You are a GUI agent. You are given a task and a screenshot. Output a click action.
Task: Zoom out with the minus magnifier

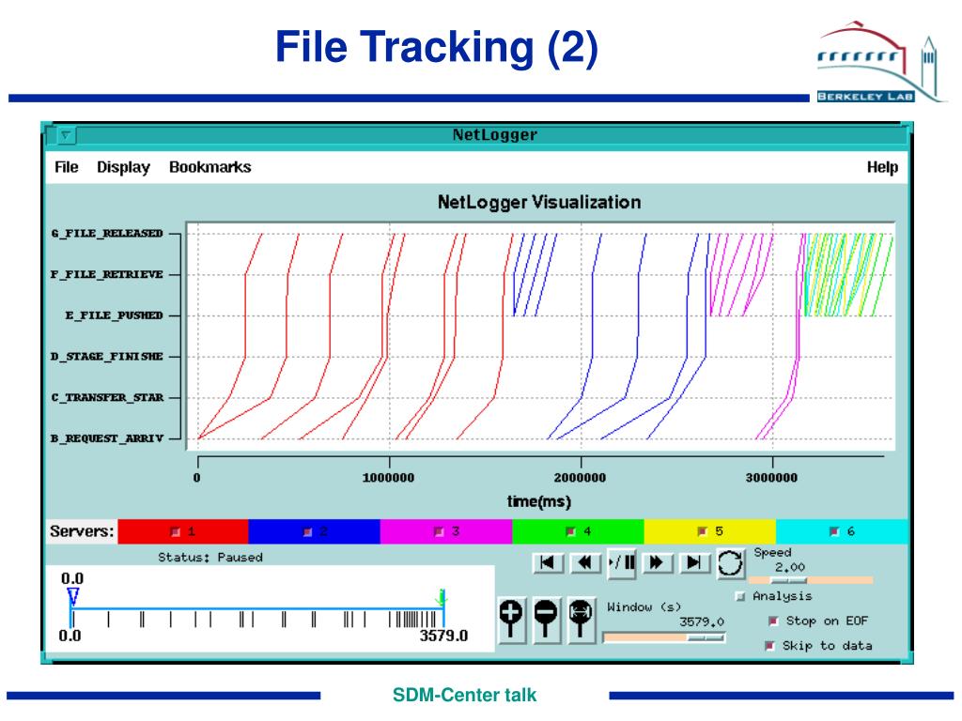(546, 620)
